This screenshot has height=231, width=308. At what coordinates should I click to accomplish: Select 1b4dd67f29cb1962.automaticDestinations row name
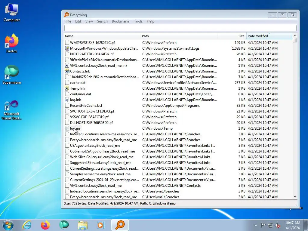104,77
